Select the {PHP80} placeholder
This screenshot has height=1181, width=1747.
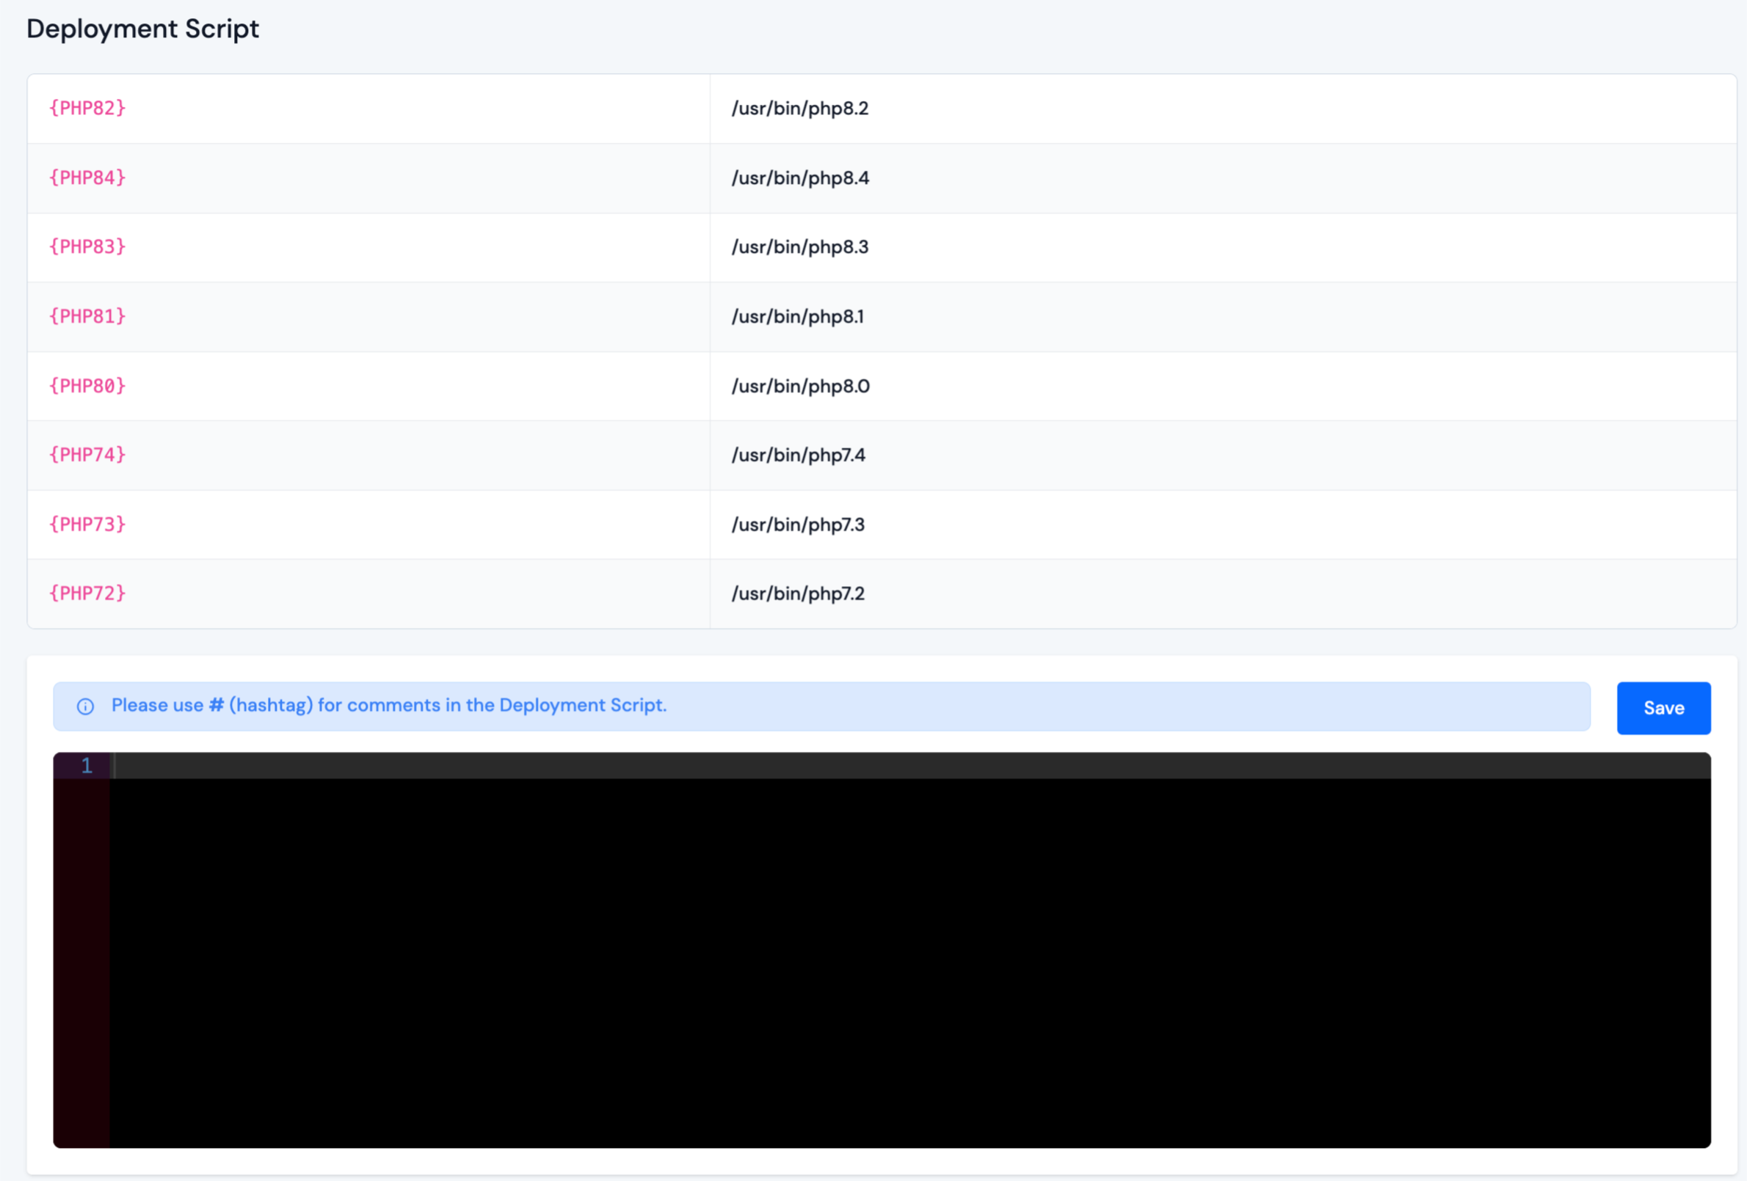tap(87, 385)
